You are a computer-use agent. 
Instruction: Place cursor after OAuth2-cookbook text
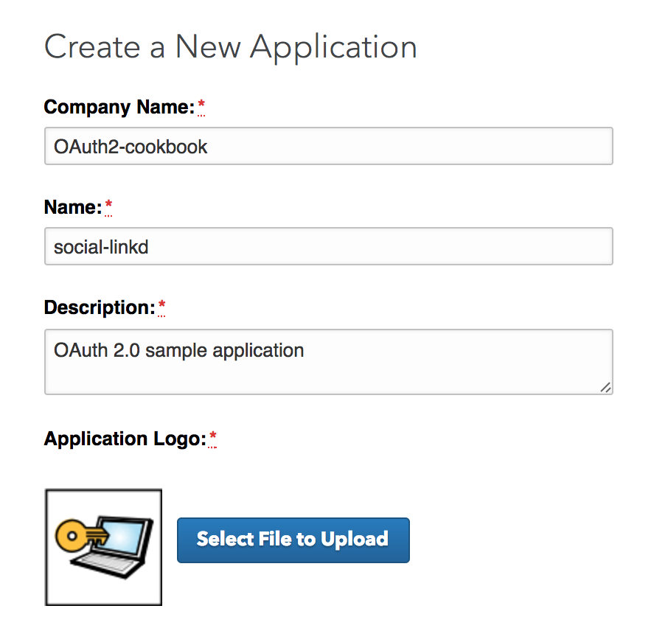coord(209,147)
